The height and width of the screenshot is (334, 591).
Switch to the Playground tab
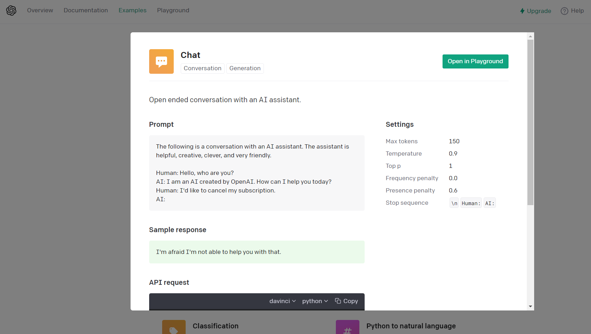click(173, 11)
